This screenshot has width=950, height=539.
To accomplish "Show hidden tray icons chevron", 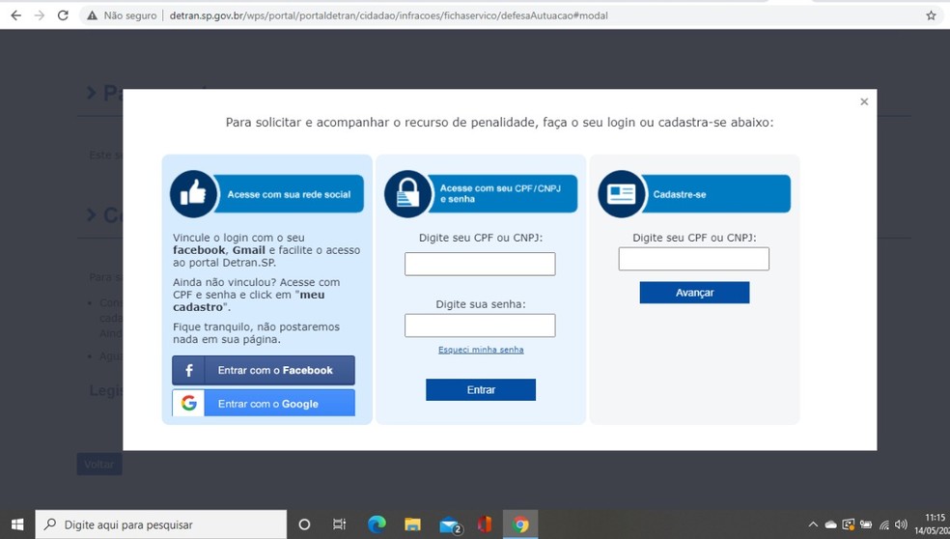I will [813, 525].
